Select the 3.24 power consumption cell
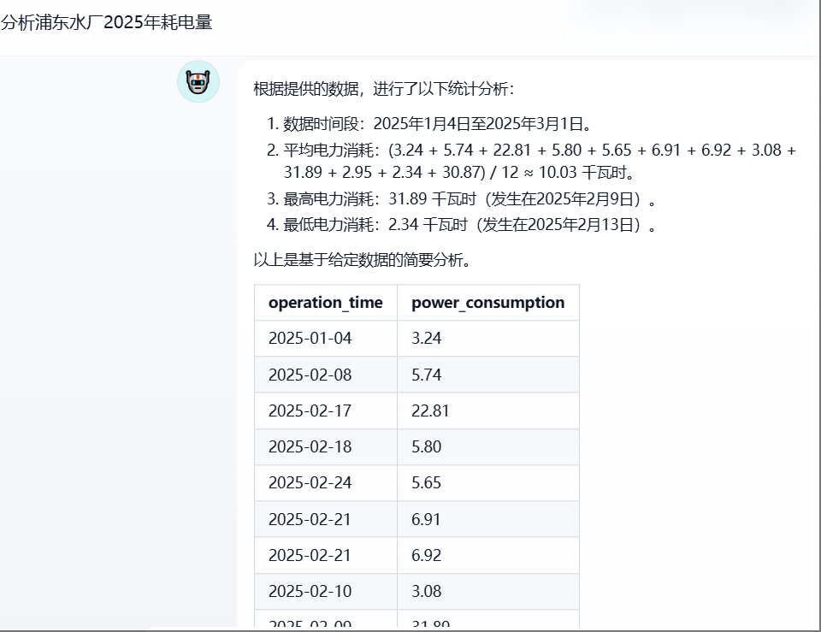Image resolution: width=821 pixels, height=632 pixels. point(426,339)
